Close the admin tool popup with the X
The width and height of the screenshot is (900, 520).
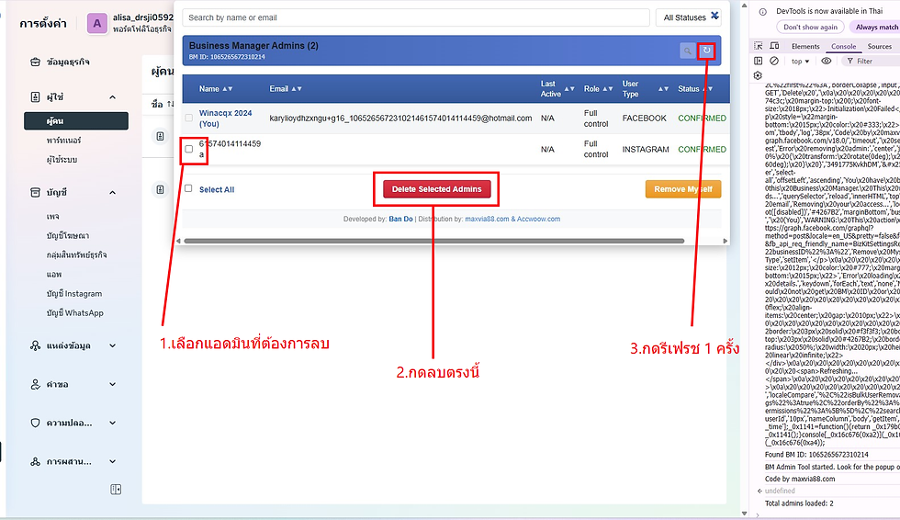[714, 16]
